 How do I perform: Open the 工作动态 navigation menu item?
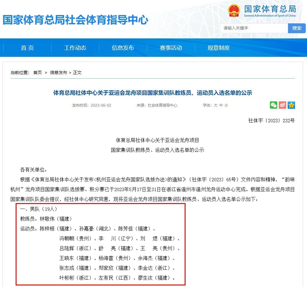75,48
